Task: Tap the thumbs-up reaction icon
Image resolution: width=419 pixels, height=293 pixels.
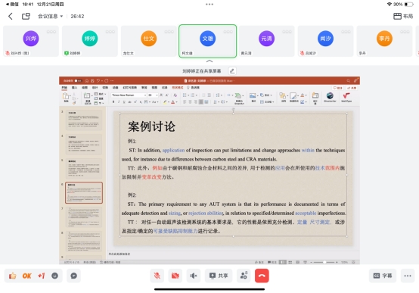Action: (x=13, y=276)
